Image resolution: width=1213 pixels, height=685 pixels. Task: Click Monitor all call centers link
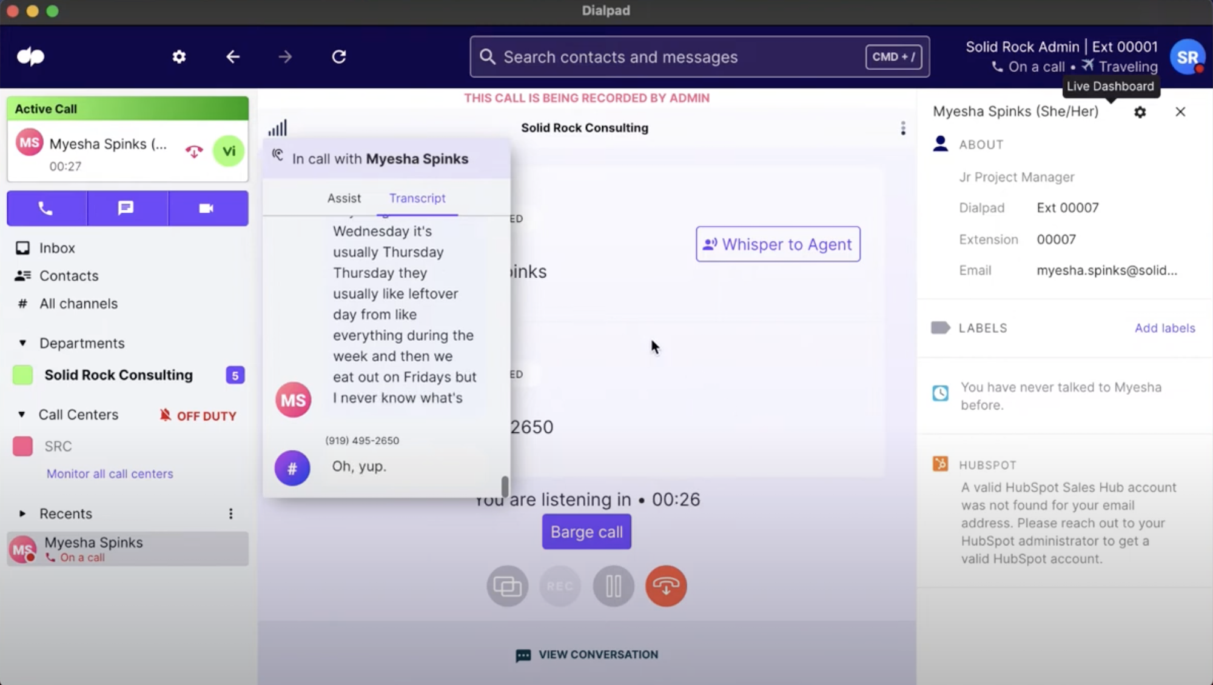click(110, 474)
